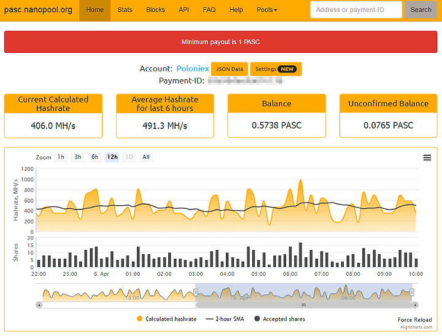Open the chart hamburger context menu

coord(427,157)
